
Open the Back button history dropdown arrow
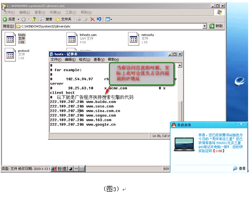pyautogui.click(x=18, y=19)
